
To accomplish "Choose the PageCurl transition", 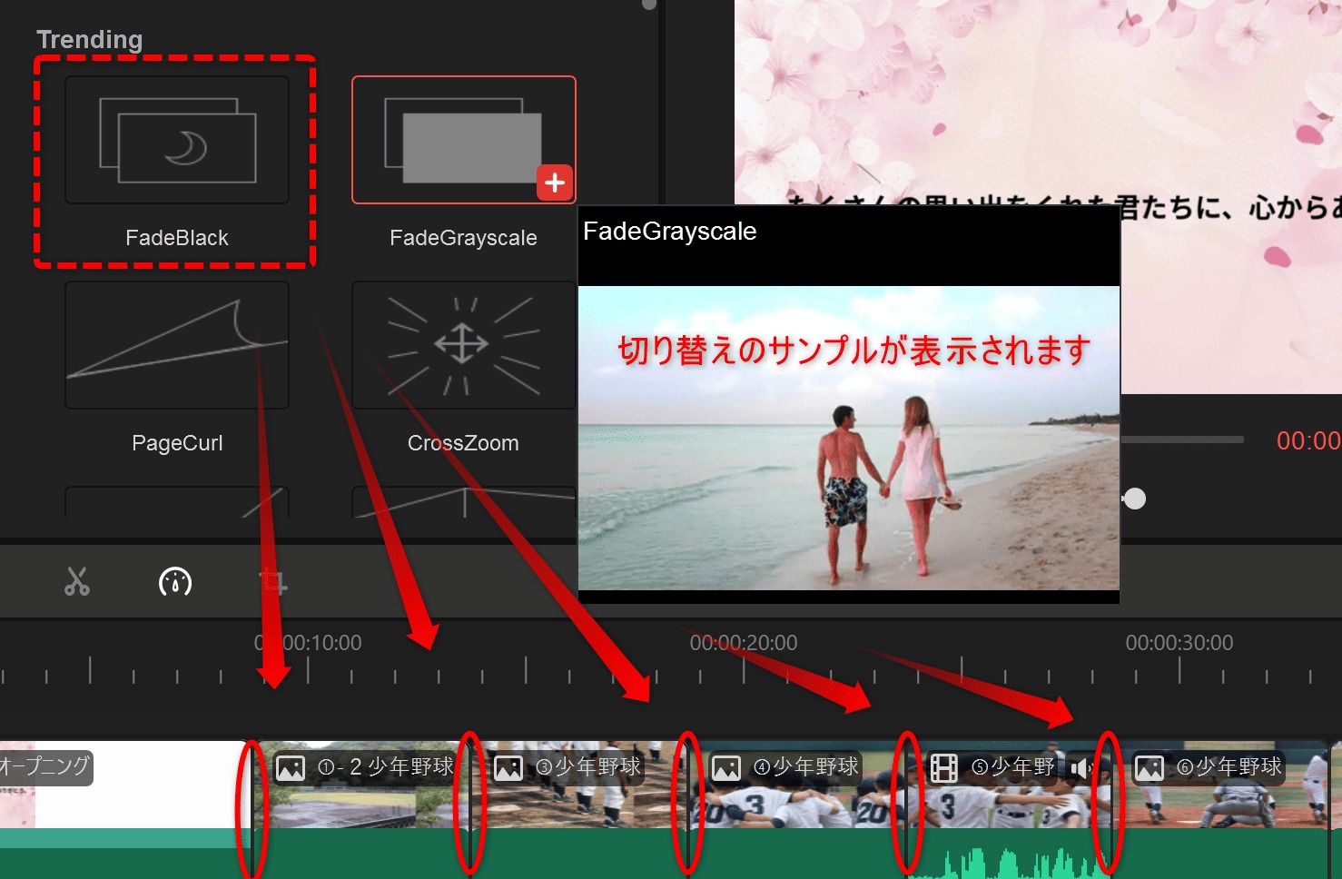I will (177, 345).
